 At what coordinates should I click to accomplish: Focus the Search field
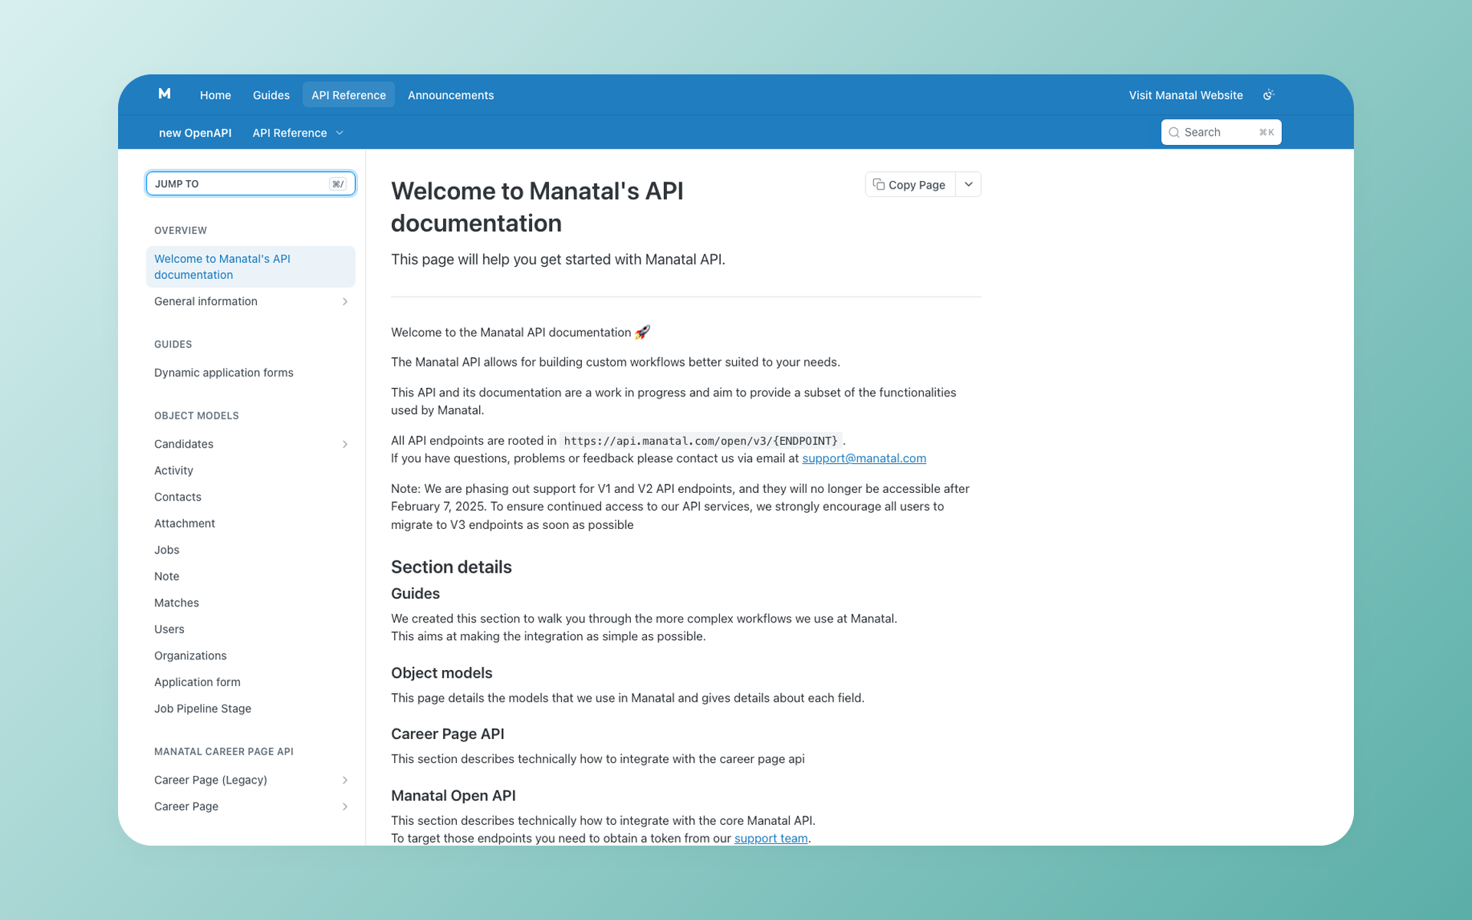point(1221,133)
